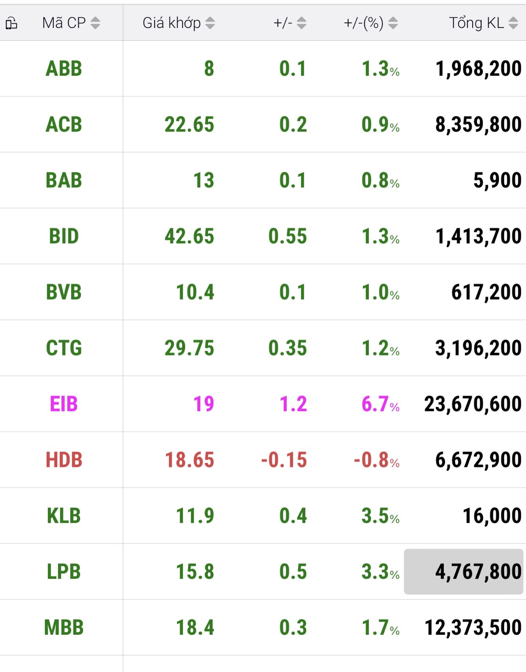Click the +/-(%) header label

tap(363, 23)
